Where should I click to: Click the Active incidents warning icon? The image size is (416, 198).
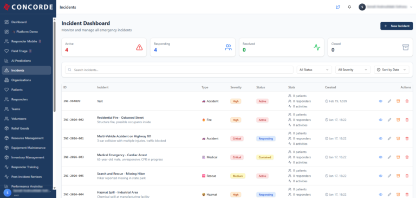(139, 47)
